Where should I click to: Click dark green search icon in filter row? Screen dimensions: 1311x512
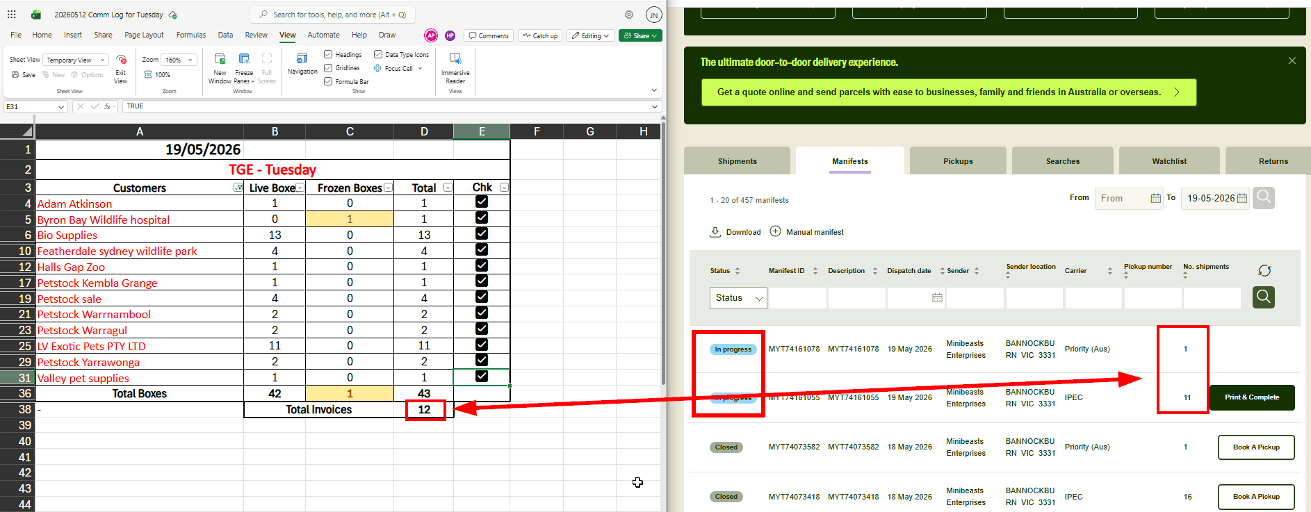click(x=1264, y=297)
